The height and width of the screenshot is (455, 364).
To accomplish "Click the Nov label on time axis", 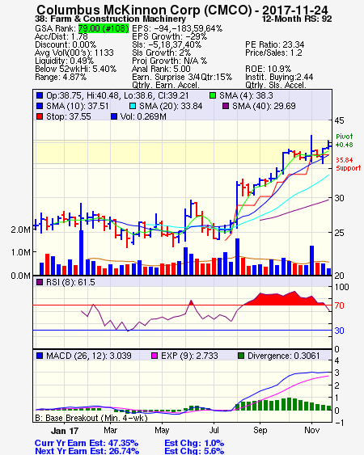I will point(312,430).
